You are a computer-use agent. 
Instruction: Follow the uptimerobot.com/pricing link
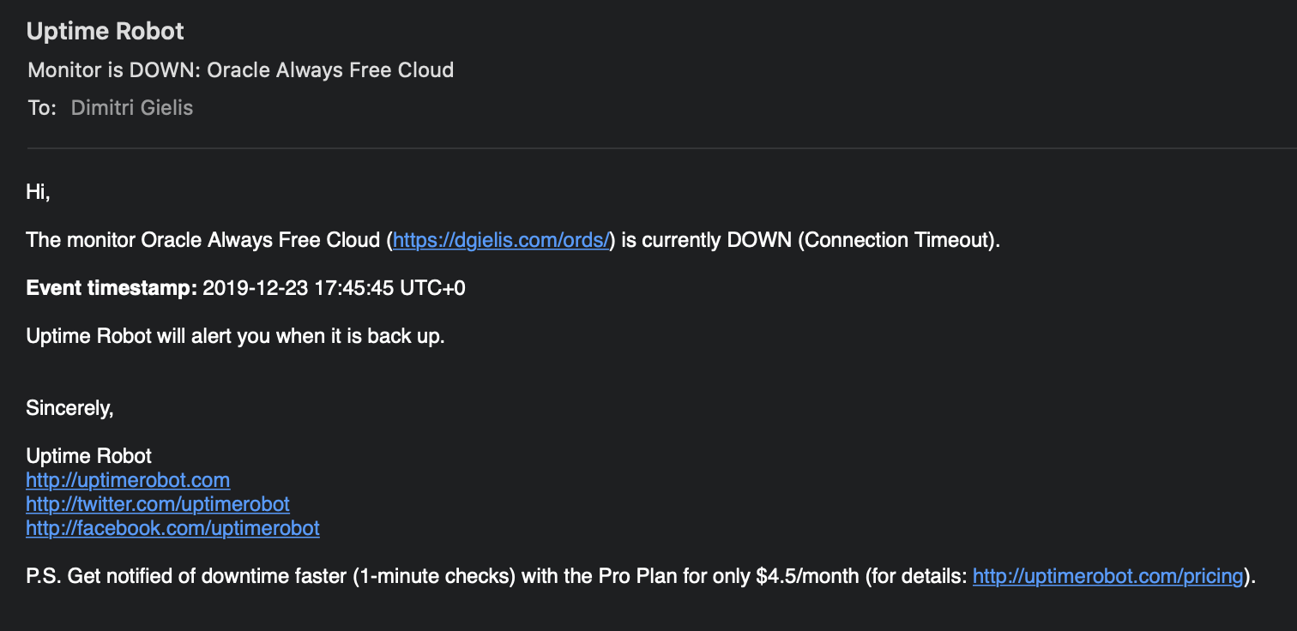pos(1107,576)
